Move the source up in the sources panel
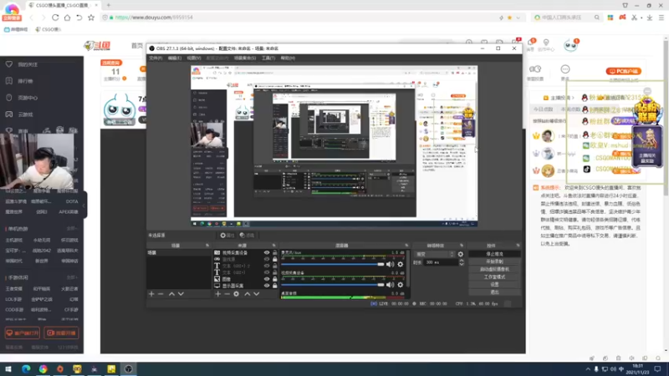 click(x=247, y=294)
